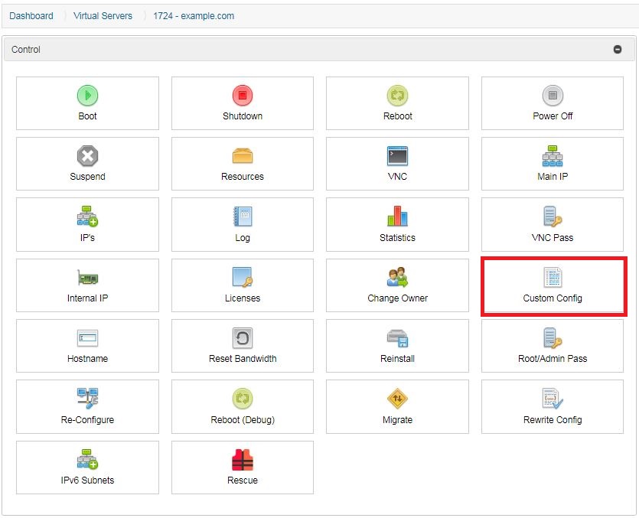Screen dimensions: 639x518
Task: Go to Dashboard breadcrumb
Action: tap(31, 15)
